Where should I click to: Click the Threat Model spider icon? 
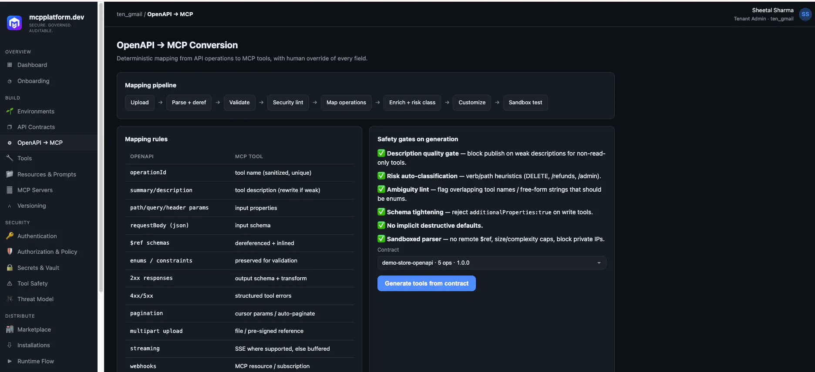(10, 299)
